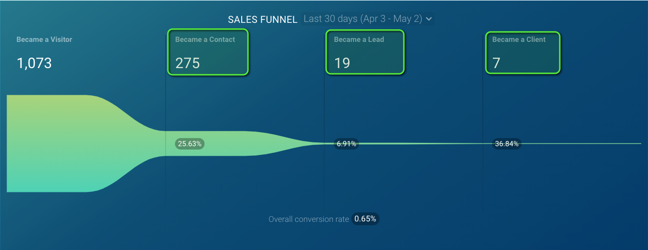Click the 7 clients value
This screenshot has width=648, height=250.
496,63
